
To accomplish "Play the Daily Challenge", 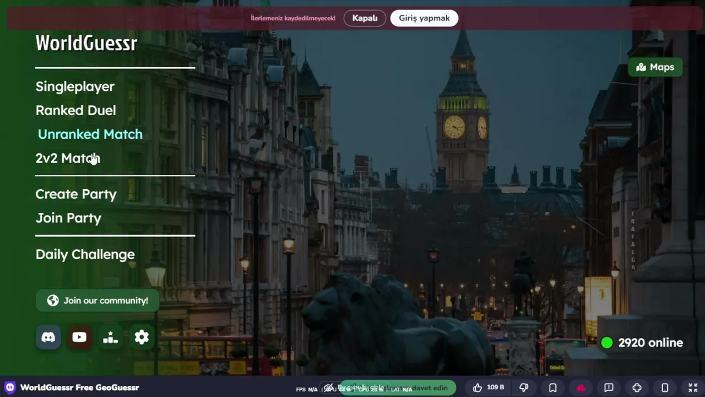I will point(85,254).
